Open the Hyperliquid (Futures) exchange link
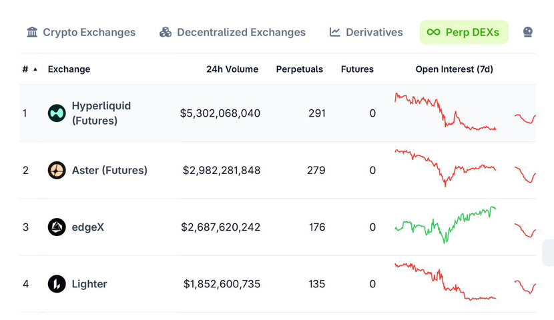The image size is (554, 320). pyautogui.click(x=101, y=113)
